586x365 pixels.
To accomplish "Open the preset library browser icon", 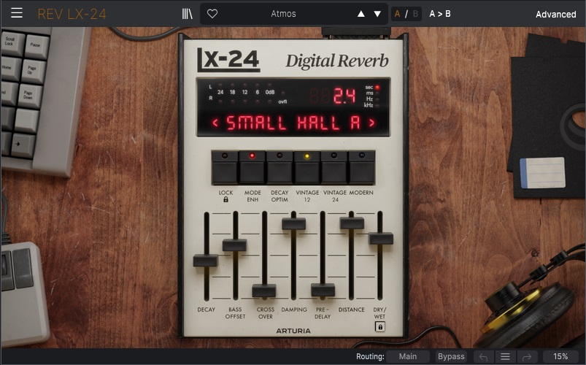I will point(188,13).
